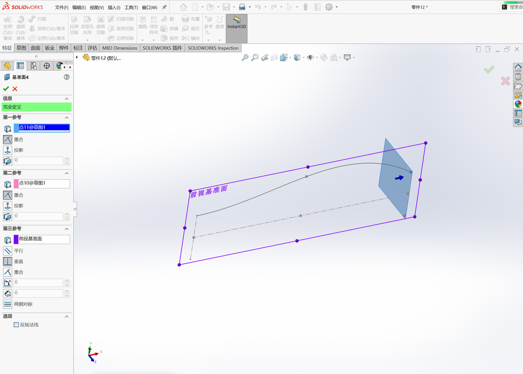Click the Instant3D ribbon button

click(236, 29)
